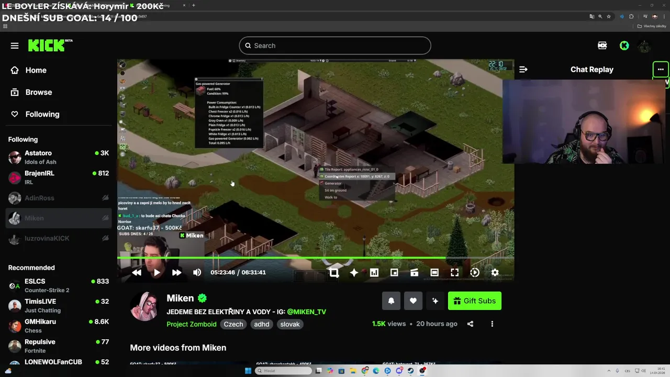Select Miken in Following list

(x=59, y=218)
